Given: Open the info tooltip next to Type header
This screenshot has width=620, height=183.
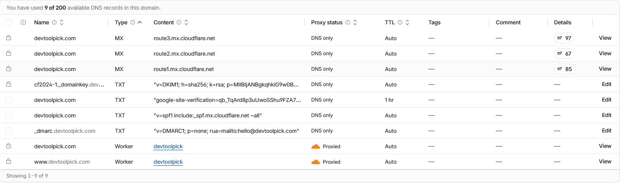Looking at the screenshot, I should pos(133,22).
